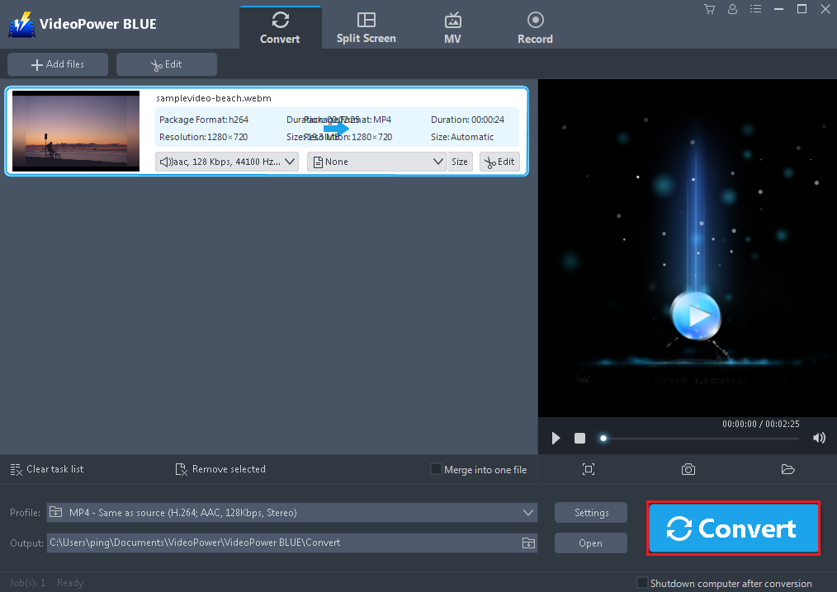Mute the preview volume speaker icon
The image size is (837, 592).
click(x=819, y=438)
